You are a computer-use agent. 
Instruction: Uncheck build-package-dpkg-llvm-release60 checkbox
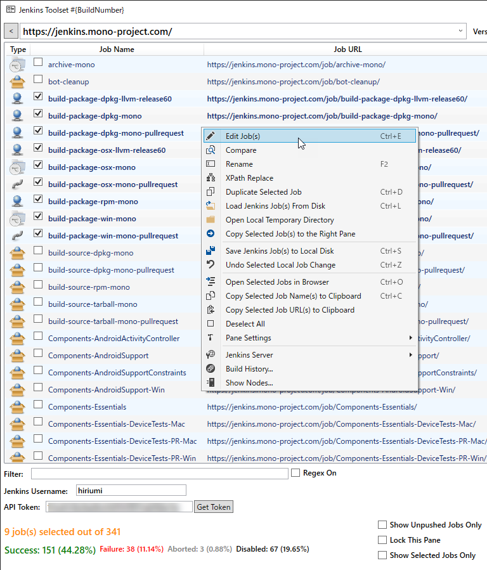pos(38,96)
